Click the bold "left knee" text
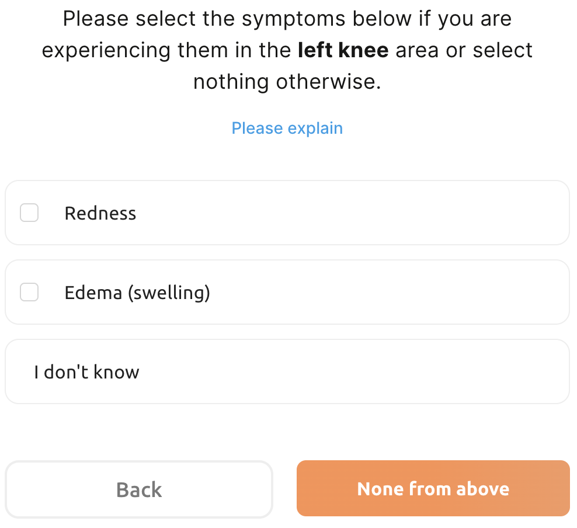 [x=343, y=50]
